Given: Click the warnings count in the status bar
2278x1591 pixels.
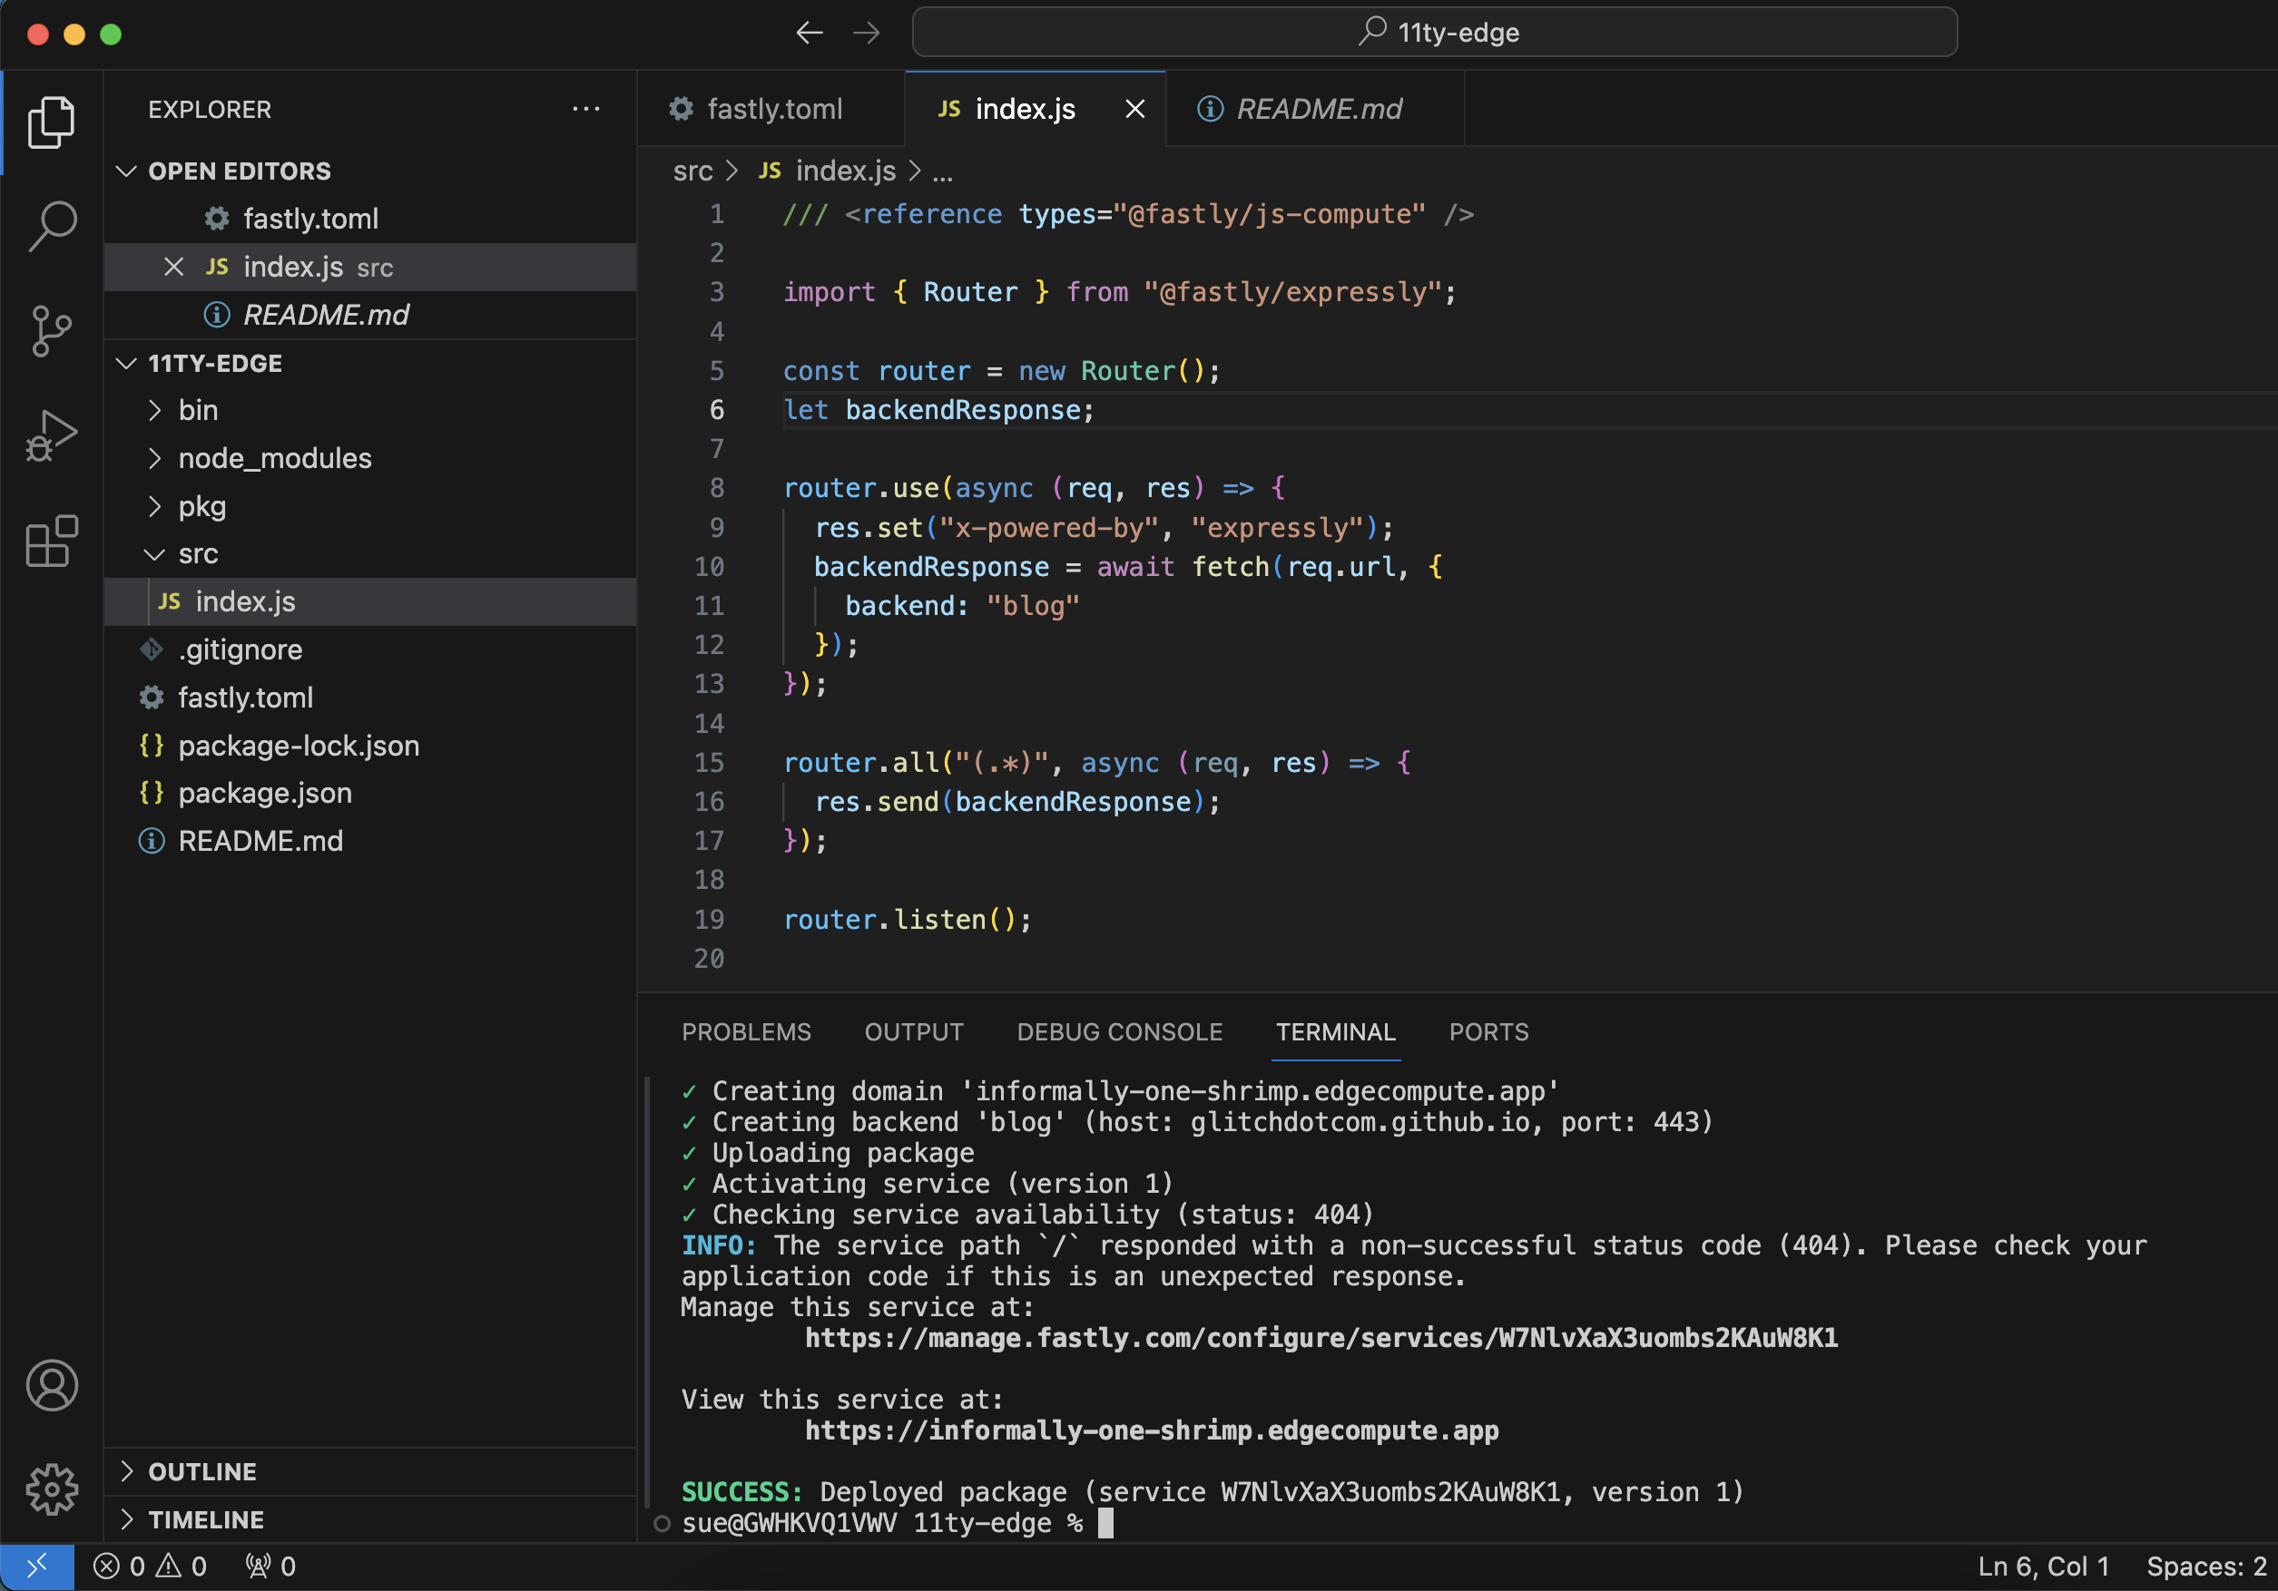Looking at the screenshot, I should [x=182, y=1567].
